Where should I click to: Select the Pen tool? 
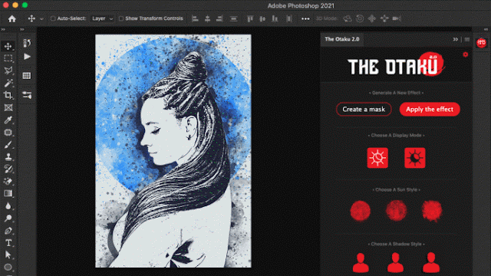pyautogui.click(x=8, y=231)
